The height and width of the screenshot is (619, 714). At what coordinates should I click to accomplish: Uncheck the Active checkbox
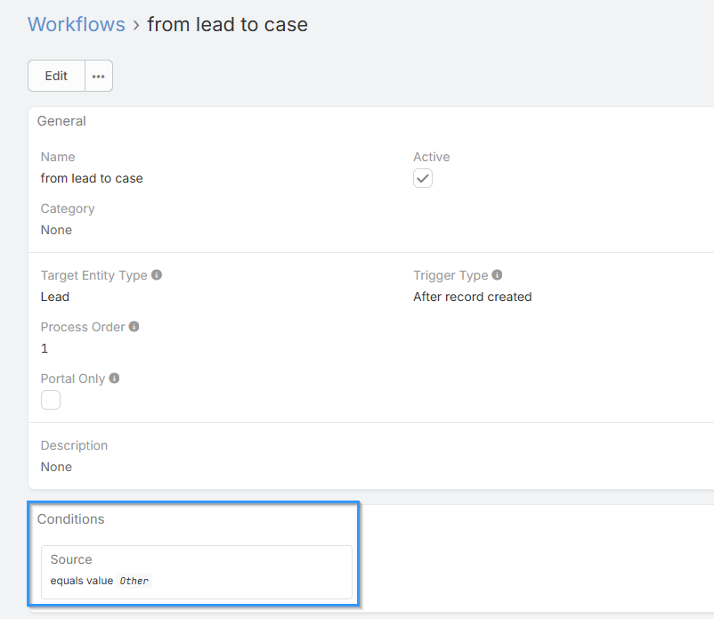click(423, 178)
